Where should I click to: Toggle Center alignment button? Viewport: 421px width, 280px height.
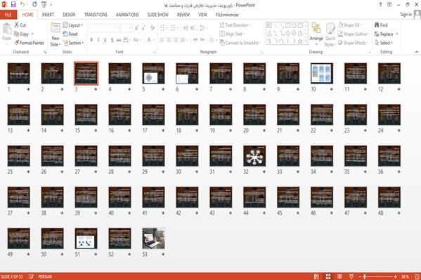click(x=169, y=40)
